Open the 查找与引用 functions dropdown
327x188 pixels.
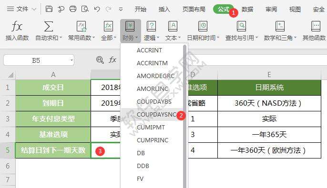point(242,38)
